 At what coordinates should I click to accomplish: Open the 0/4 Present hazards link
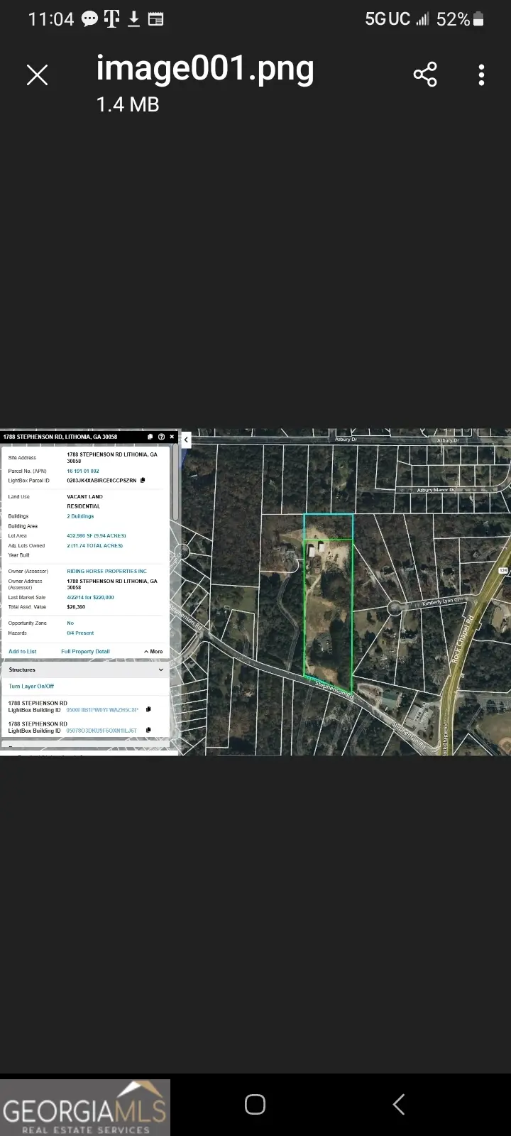pyautogui.click(x=80, y=633)
